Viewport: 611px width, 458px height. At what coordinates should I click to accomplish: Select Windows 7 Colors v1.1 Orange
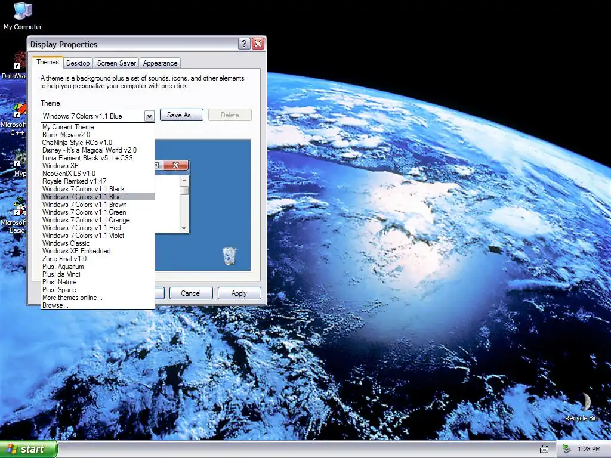(x=98, y=220)
